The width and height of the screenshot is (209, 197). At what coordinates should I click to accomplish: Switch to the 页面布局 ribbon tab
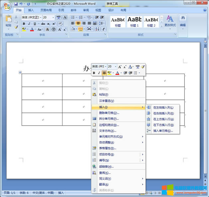tap(46, 10)
